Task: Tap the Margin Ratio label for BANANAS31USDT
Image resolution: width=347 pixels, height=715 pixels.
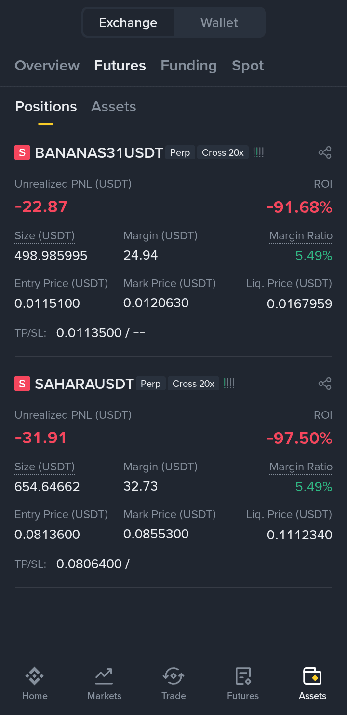Action: coord(301,236)
